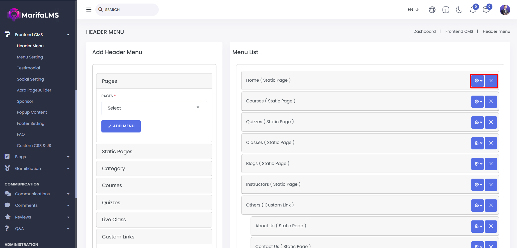The image size is (517, 248).
Task: Click the layout panel icon in header
Action: pyautogui.click(x=446, y=10)
